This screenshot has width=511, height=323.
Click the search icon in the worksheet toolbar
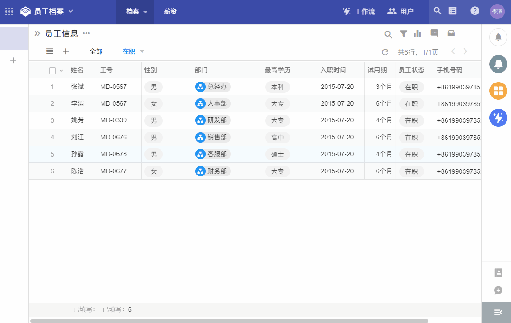coord(388,34)
